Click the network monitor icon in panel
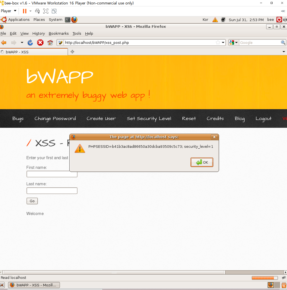Screen dimensions: 287x290 (x=223, y=20)
